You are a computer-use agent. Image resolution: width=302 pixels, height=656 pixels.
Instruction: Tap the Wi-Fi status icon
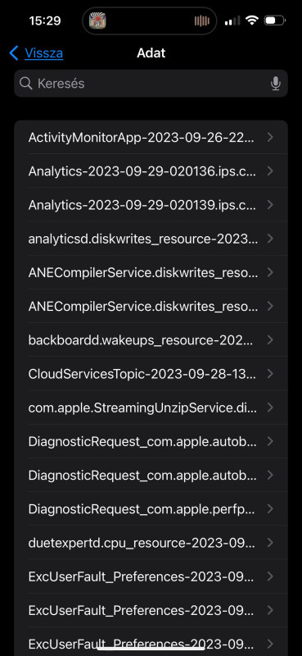251,20
